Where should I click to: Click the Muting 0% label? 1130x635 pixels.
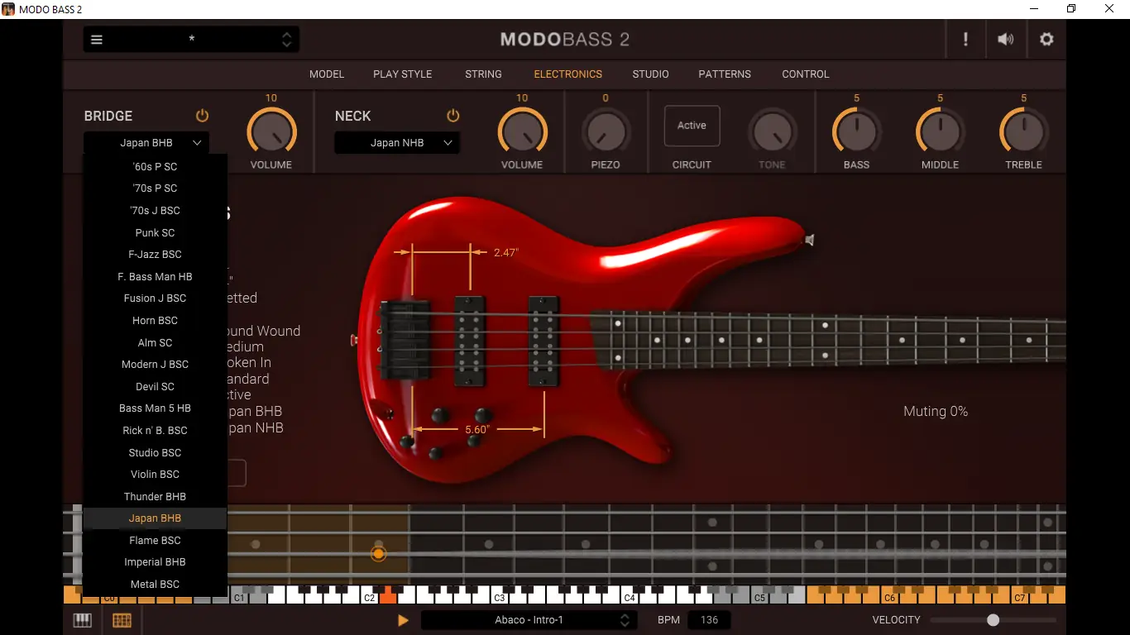coord(936,412)
